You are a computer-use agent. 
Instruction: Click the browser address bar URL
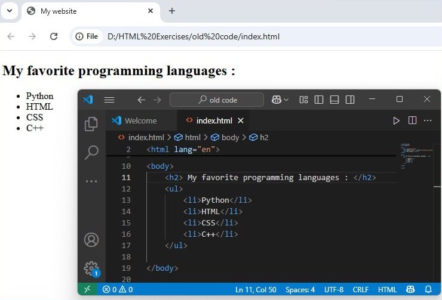click(194, 36)
